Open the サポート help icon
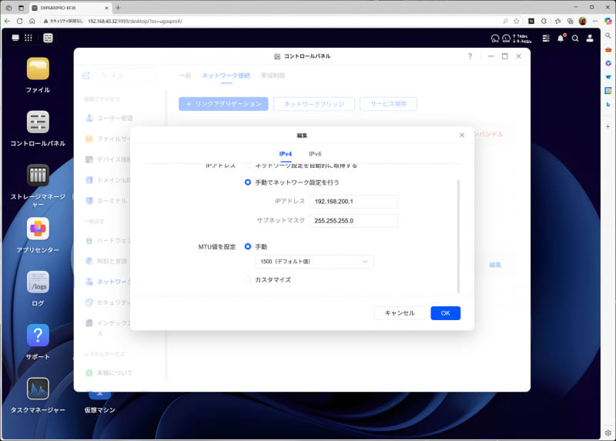 coord(38,336)
